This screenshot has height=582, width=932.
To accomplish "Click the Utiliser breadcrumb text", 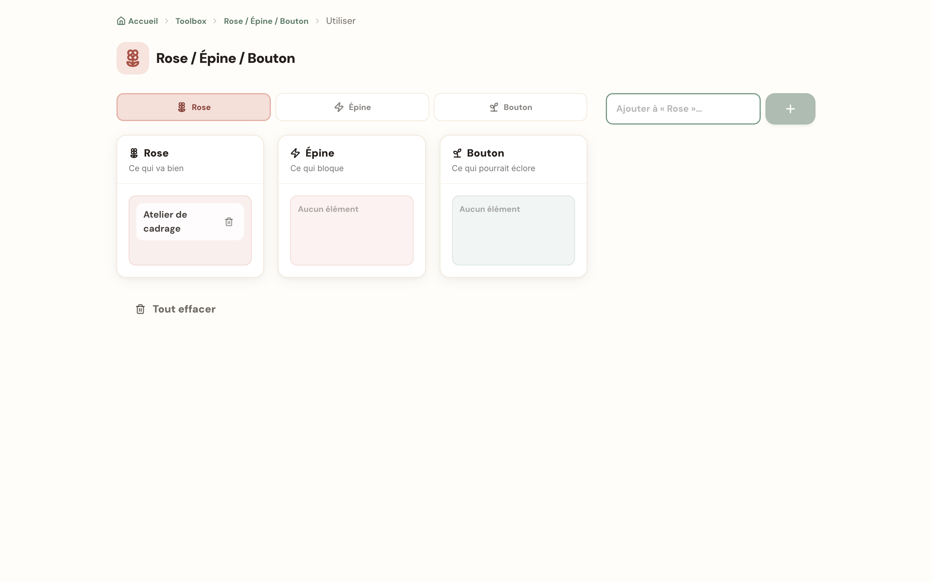I will (x=340, y=21).
